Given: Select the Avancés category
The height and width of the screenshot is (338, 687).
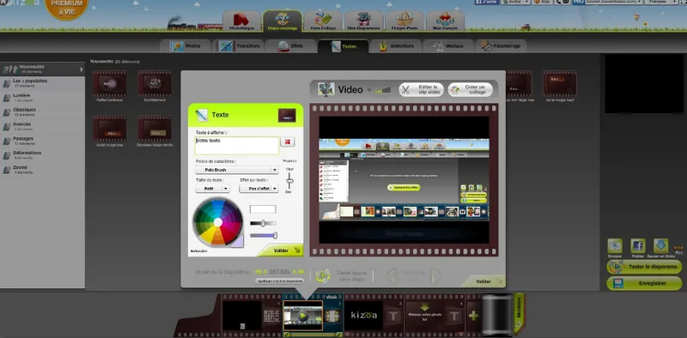Looking at the screenshot, I should click(42, 126).
